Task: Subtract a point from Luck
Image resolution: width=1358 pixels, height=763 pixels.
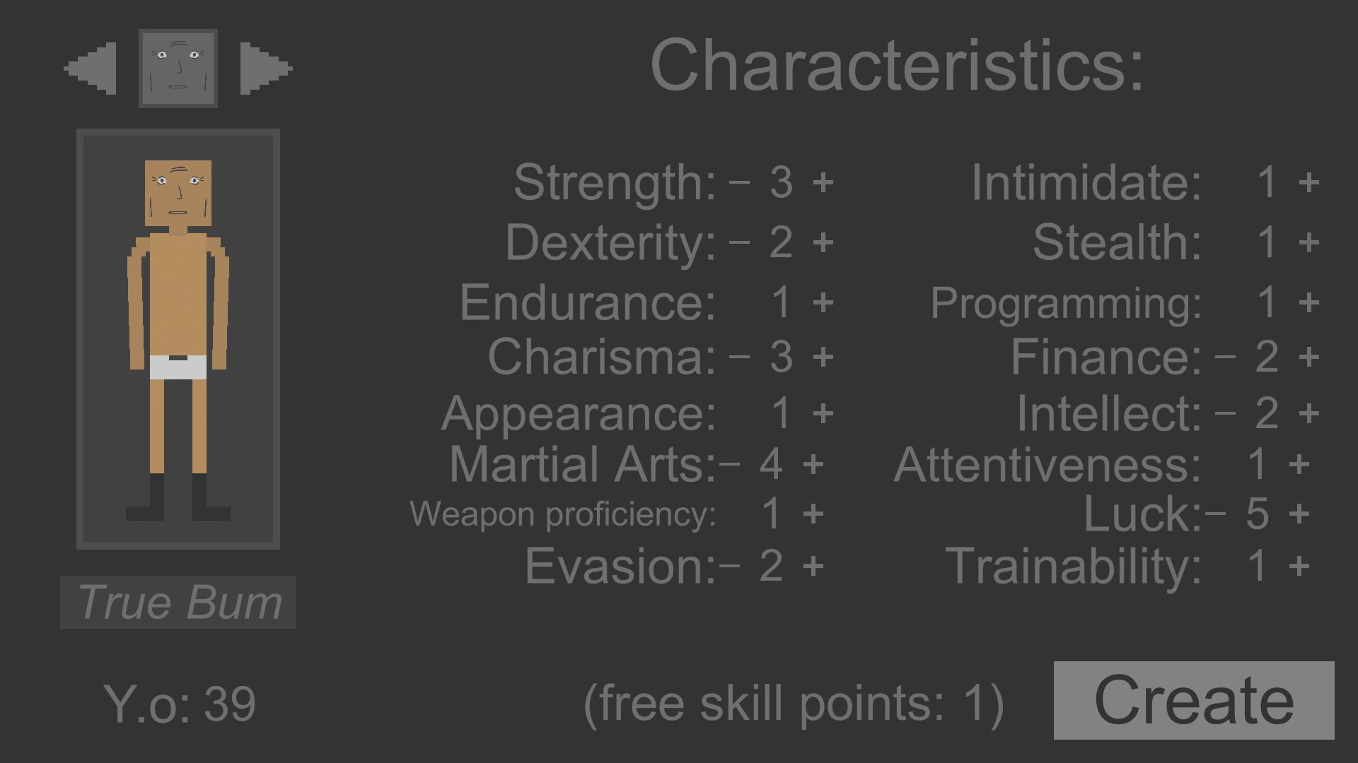Action: pyautogui.click(x=1216, y=514)
